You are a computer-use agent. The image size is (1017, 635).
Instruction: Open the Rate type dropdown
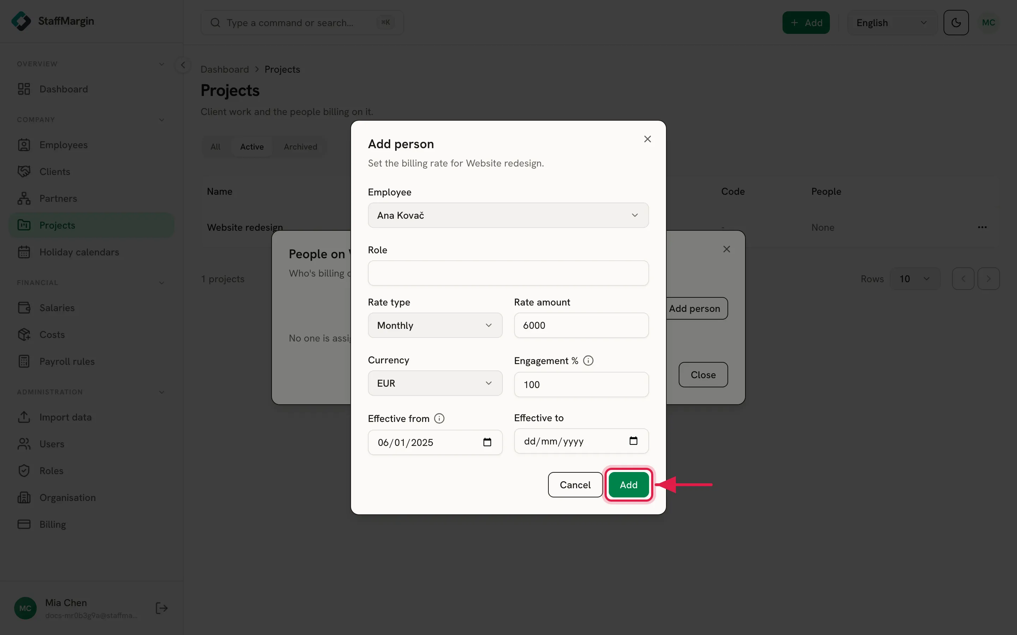coord(435,326)
